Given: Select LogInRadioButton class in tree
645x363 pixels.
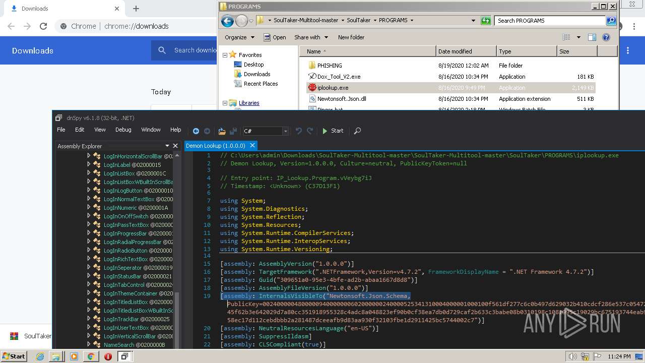Looking at the screenshot, I should (138, 251).
